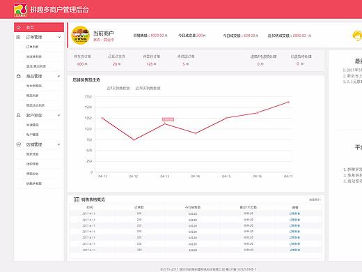Image resolution: width=362 pixels, height=272 pixels.
Task: Click the 查看更多 link above the sales table
Action: coord(315,199)
